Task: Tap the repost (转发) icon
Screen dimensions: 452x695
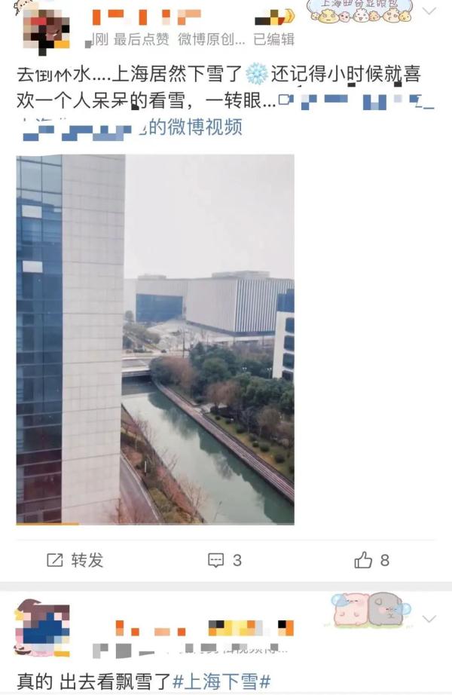Action: [55, 560]
